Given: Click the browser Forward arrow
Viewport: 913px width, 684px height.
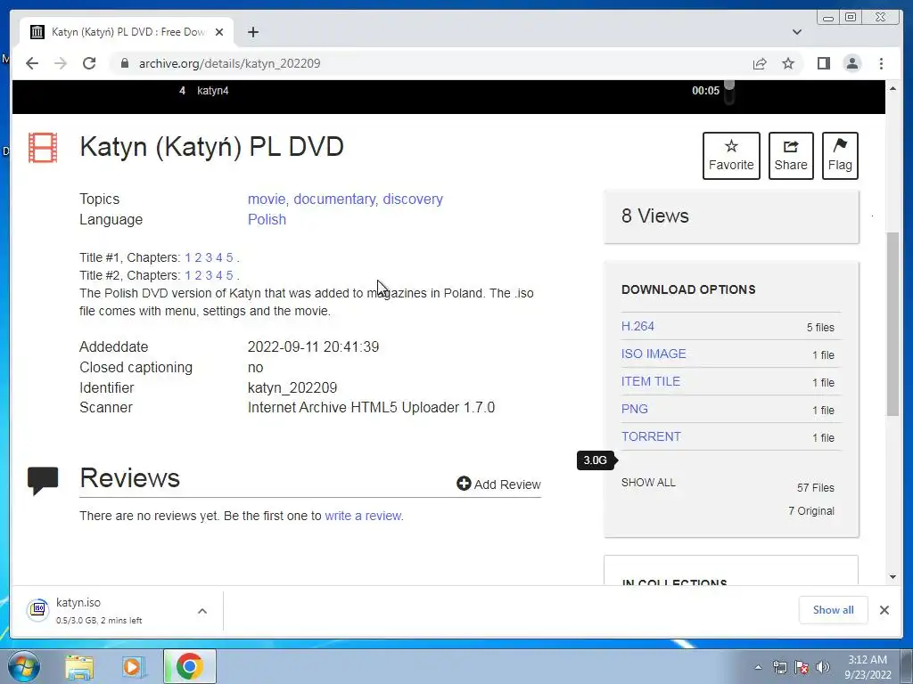Looking at the screenshot, I should click(x=61, y=63).
